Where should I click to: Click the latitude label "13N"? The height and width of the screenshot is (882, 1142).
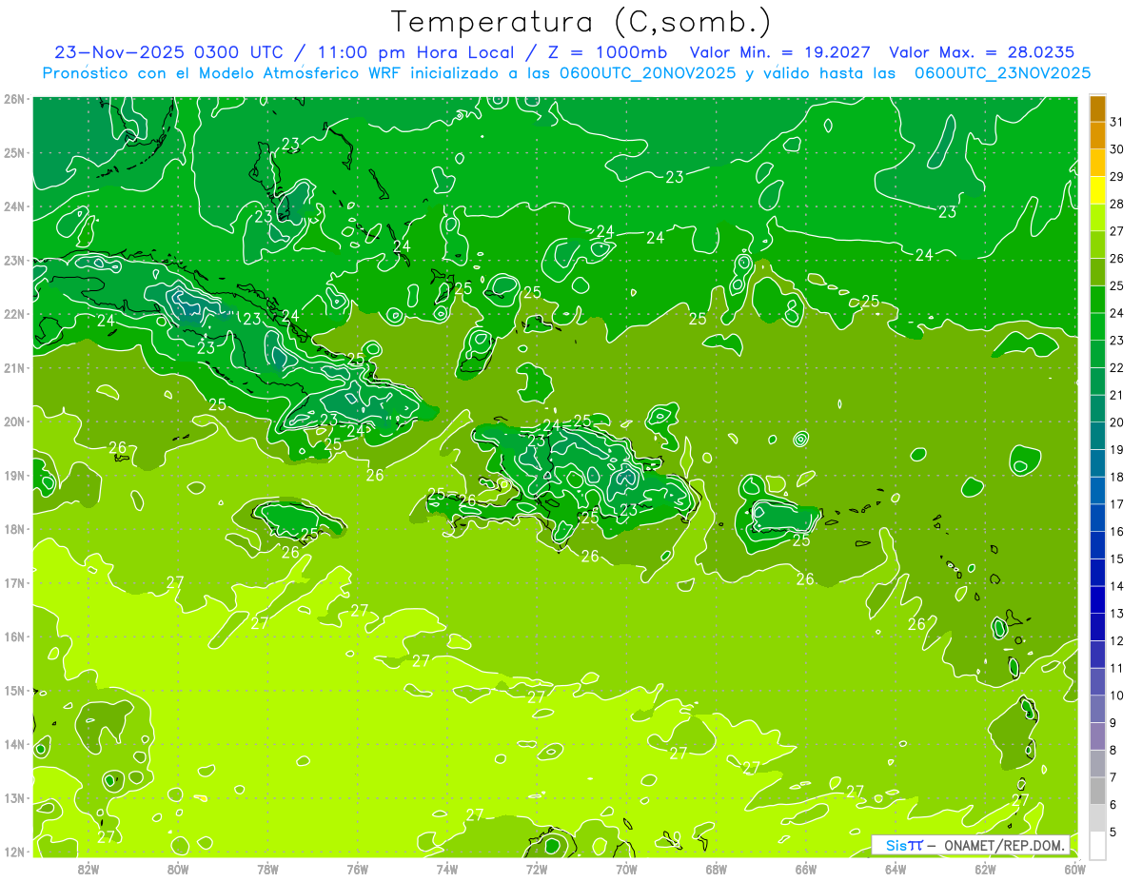(x=15, y=797)
